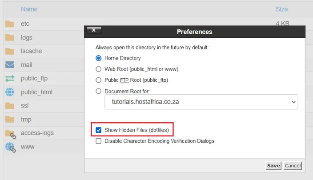This screenshot has width=313, height=180.
Task: Cancel the Preferences dialog
Action: 293,166
